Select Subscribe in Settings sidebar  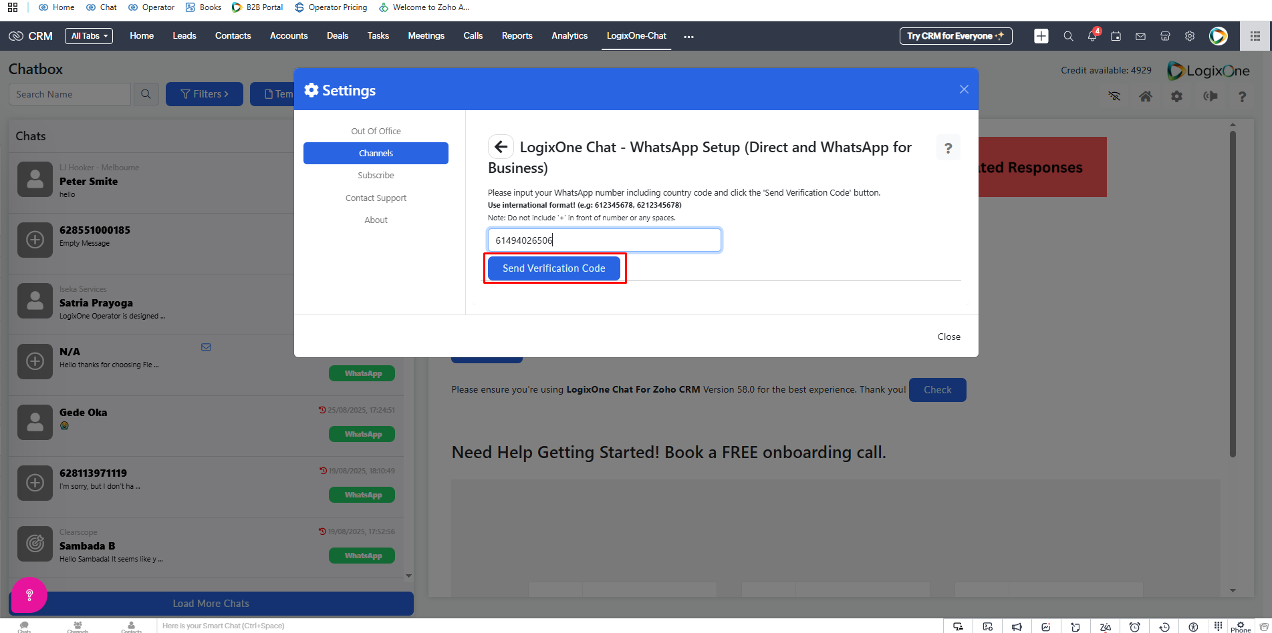tap(376, 175)
